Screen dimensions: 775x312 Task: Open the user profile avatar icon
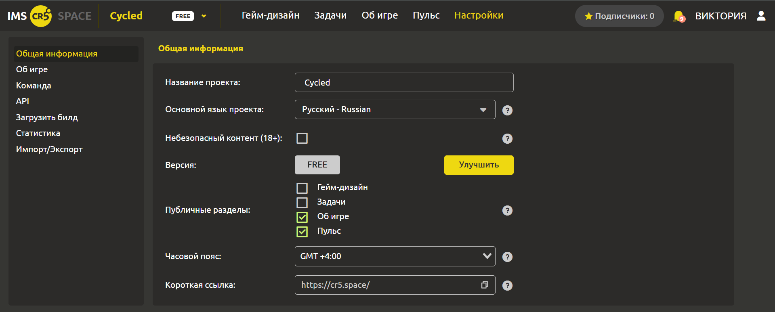tap(761, 16)
